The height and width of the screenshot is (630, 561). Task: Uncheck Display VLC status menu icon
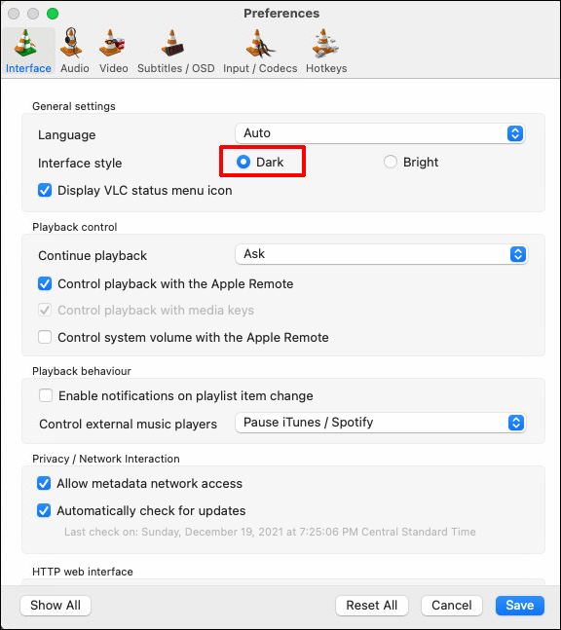coord(45,190)
